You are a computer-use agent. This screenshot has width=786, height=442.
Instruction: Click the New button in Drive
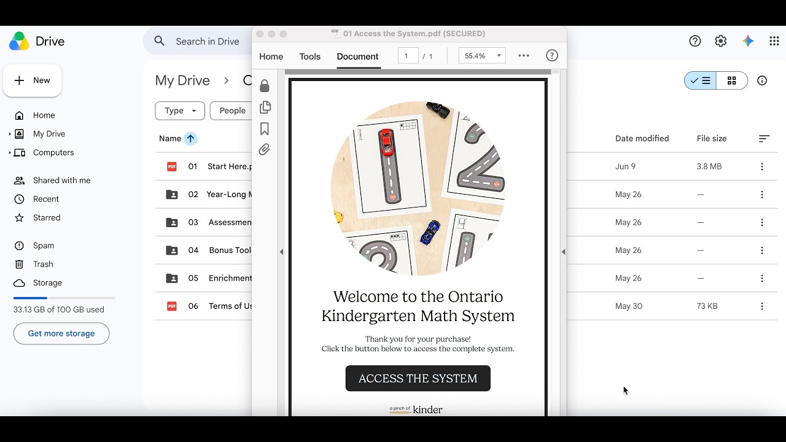[33, 80]
